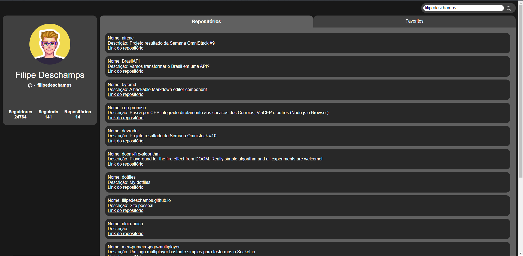Click the 'Vamos transformar o Brasil' description
Viewport: 523px width, 256px height.
point(159,66)
